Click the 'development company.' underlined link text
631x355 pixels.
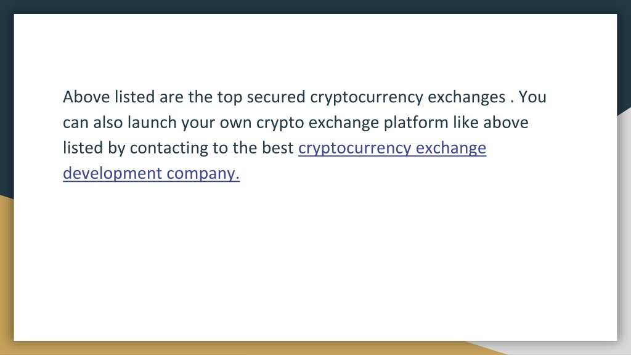(x=152, y=173)
